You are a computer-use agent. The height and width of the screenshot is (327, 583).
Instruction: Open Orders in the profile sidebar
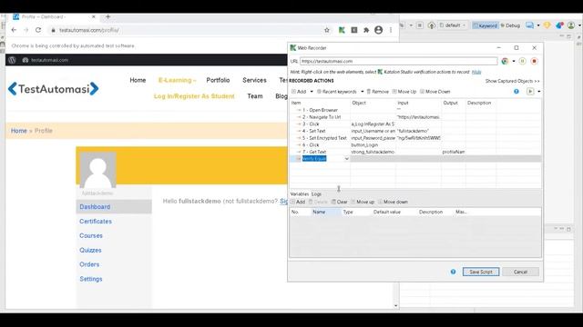coord(89,264)
